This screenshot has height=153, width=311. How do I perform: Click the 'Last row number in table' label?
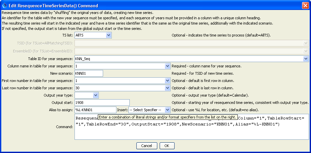[38, 88]
